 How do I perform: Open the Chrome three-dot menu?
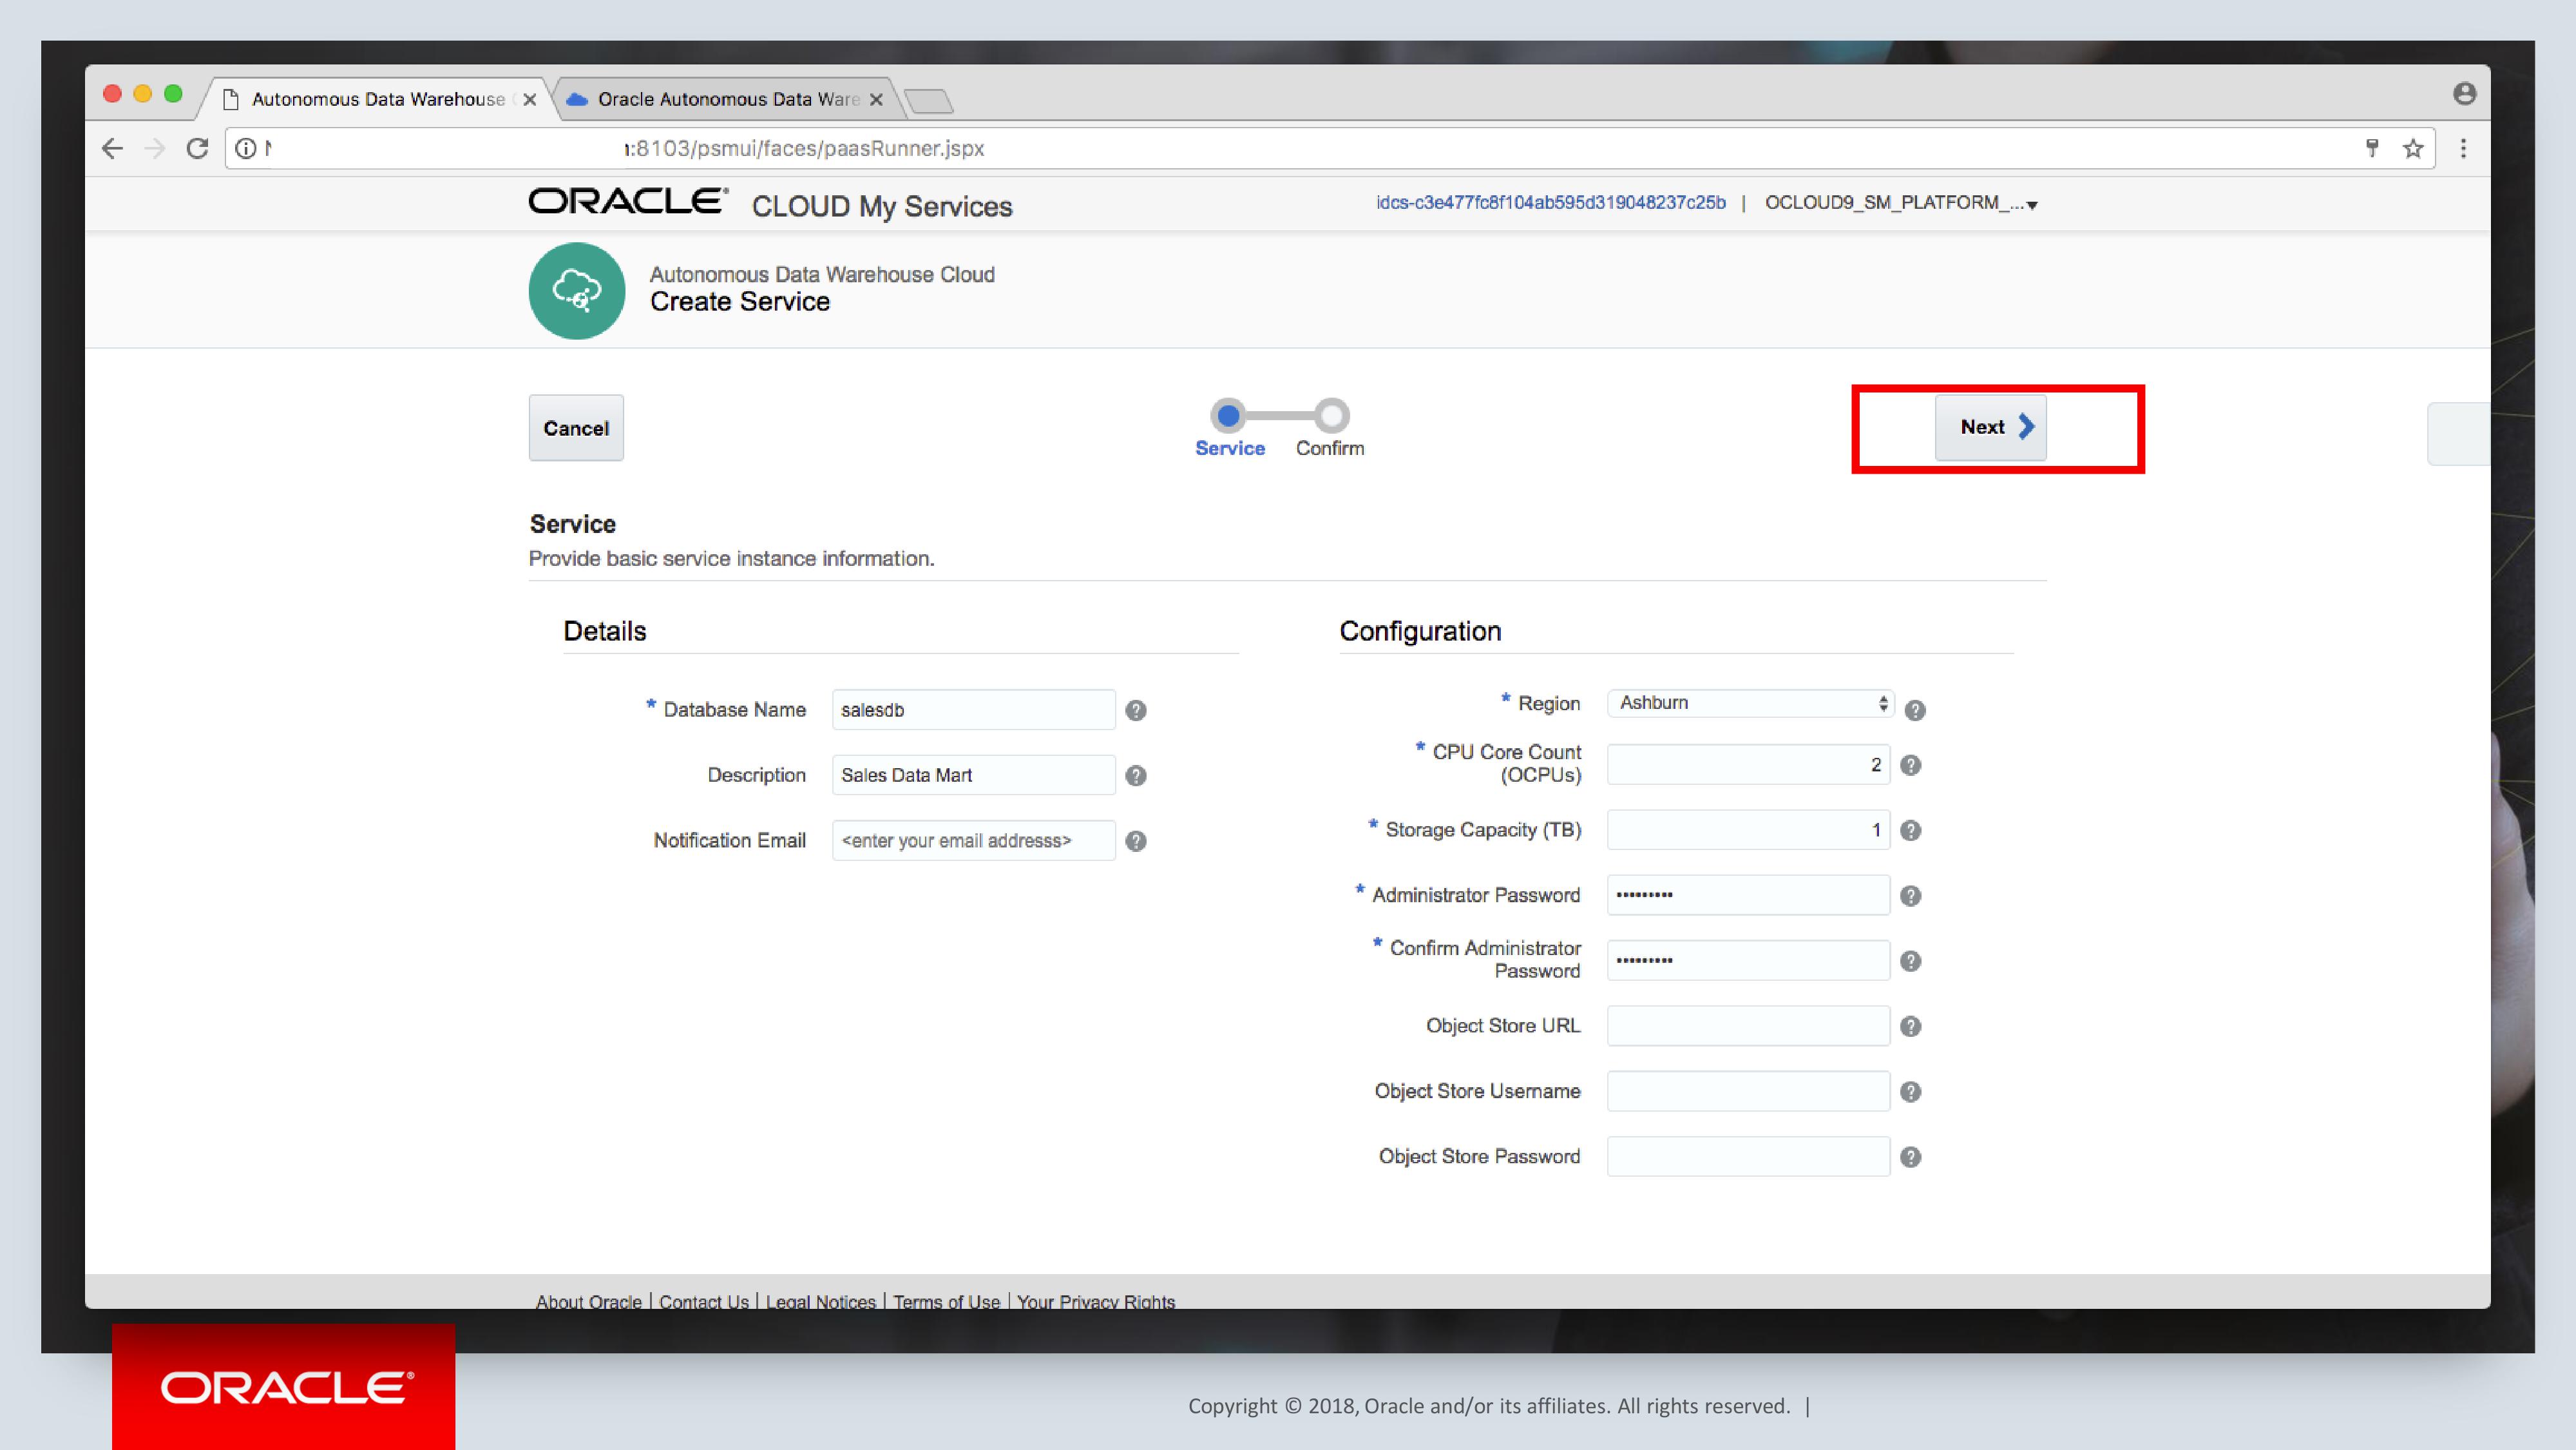2463,148
